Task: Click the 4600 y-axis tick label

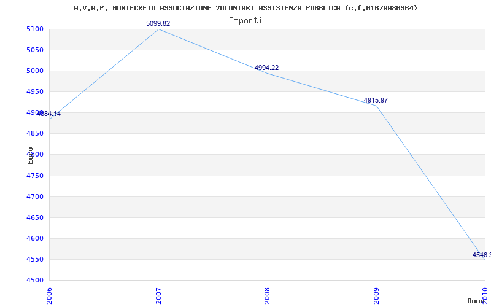Action: (x=35, y=238)
